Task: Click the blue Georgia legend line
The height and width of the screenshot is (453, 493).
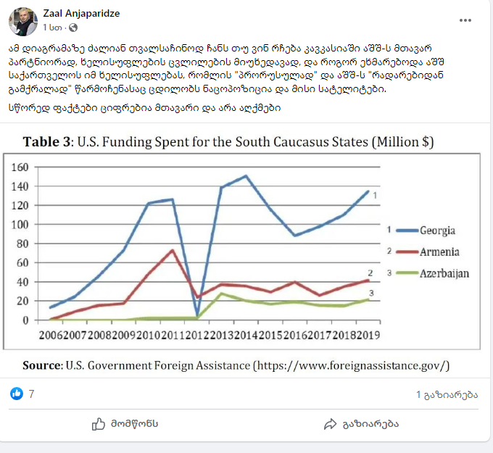Action: click(x=407, y=230)
